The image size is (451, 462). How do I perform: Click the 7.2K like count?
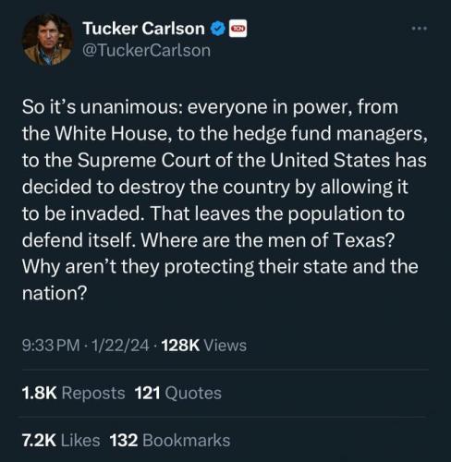click(39, 441)
